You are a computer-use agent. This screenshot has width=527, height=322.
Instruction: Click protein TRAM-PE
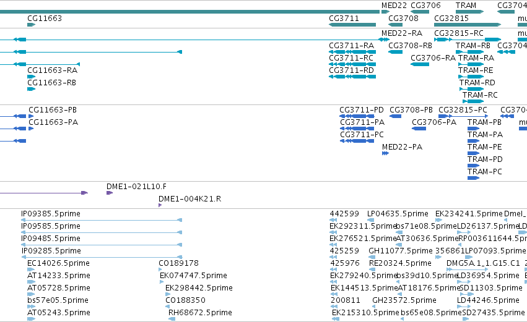point(485,147)
